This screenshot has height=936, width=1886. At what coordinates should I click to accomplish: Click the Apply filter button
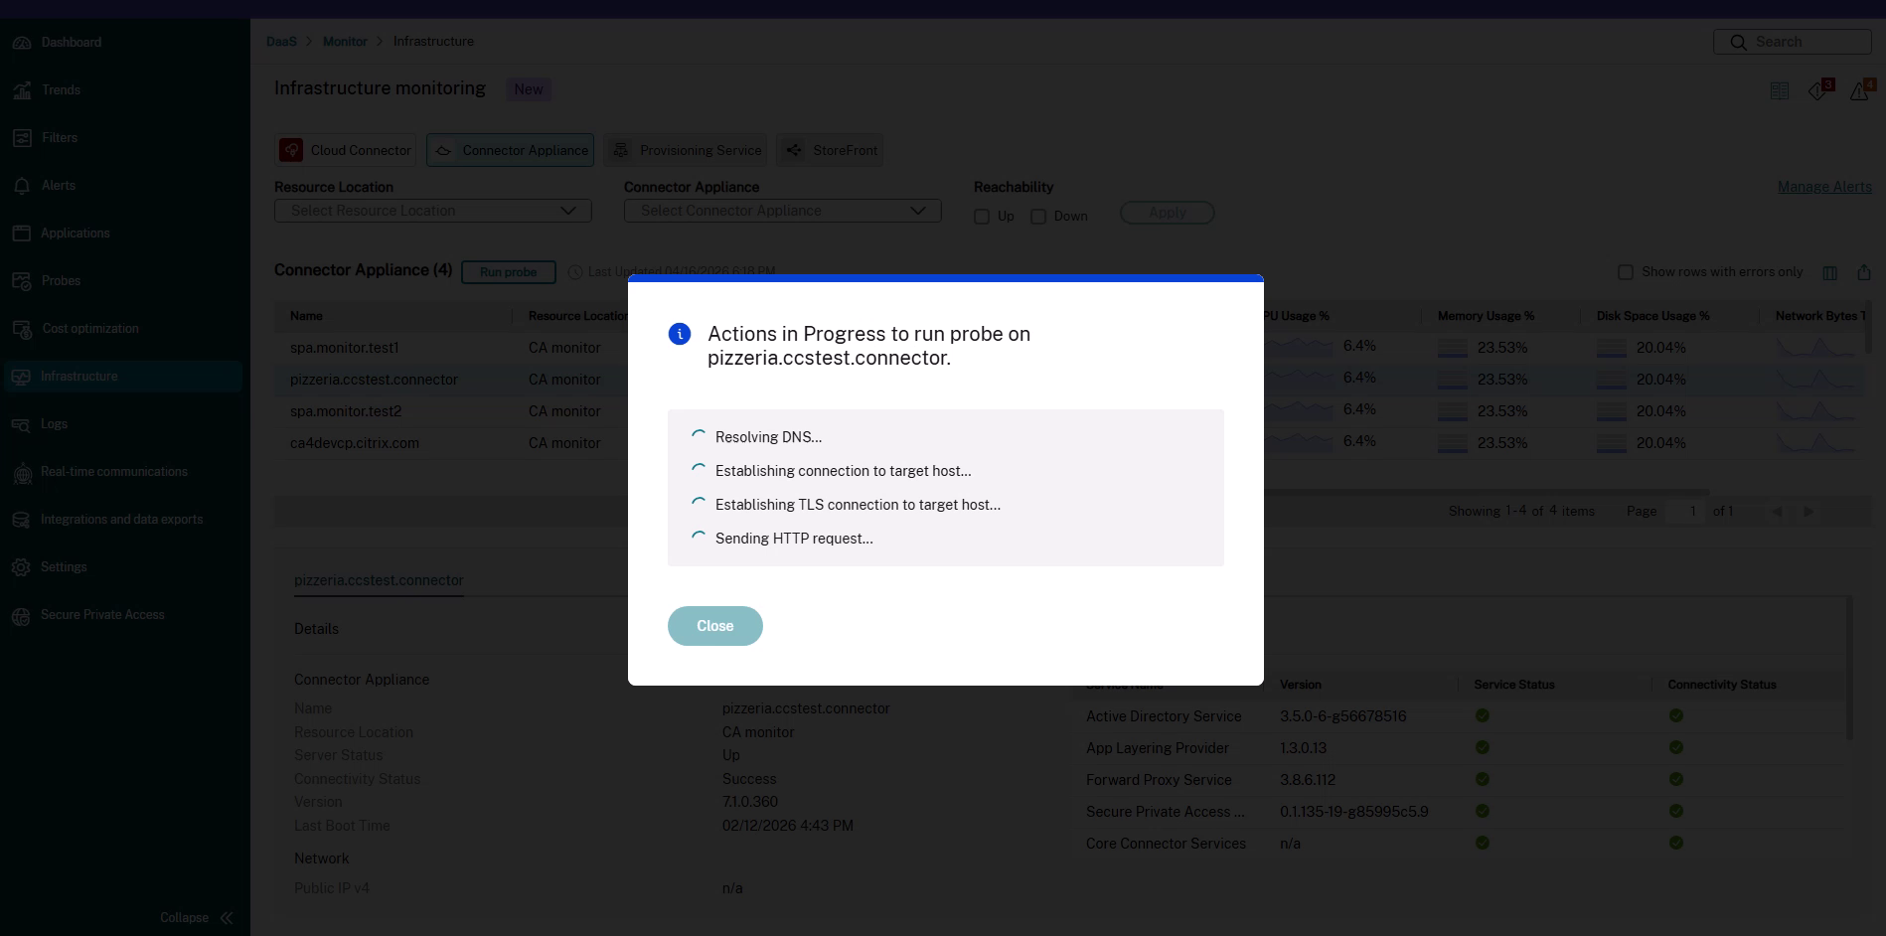1168,213
